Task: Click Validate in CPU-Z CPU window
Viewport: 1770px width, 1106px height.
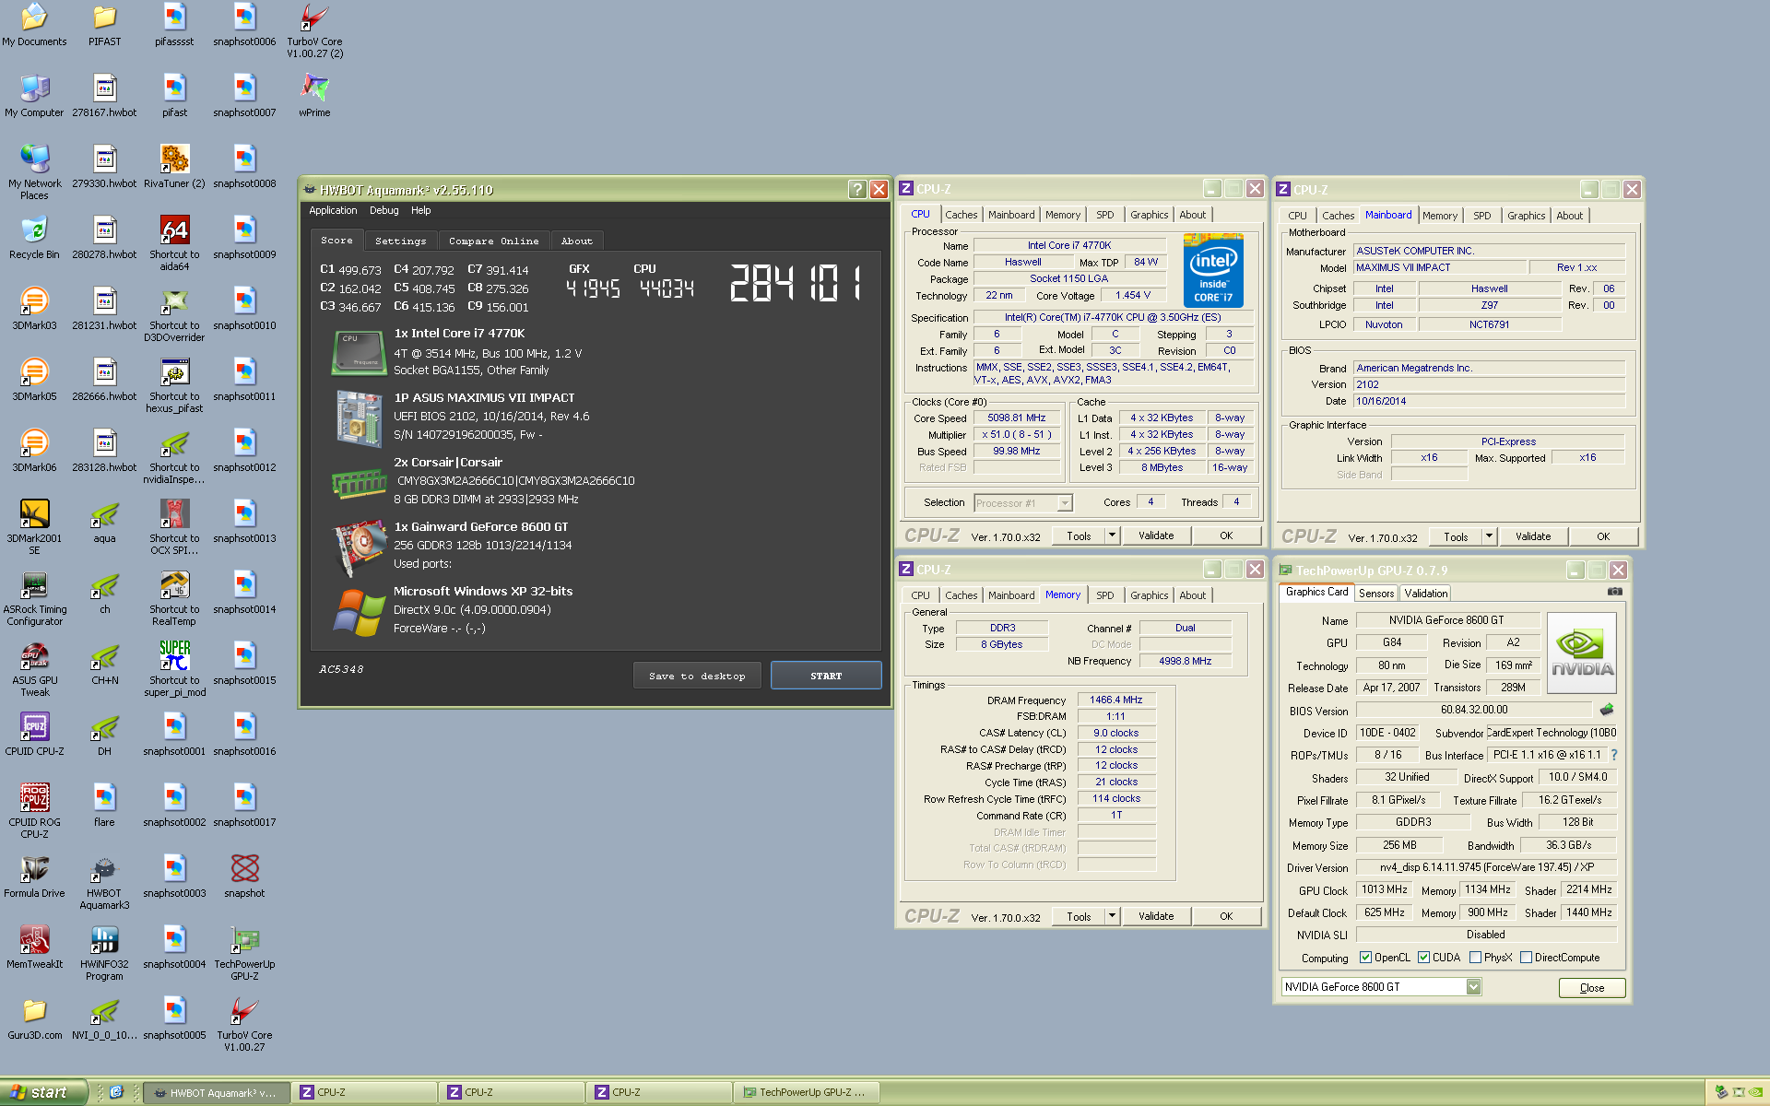Action: (x=1156, y=535)
